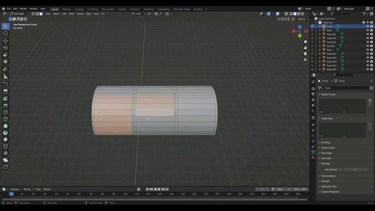Expand the UV Maps panel
The height and width of the screenshot is (211, 375).
coord(326,142)
